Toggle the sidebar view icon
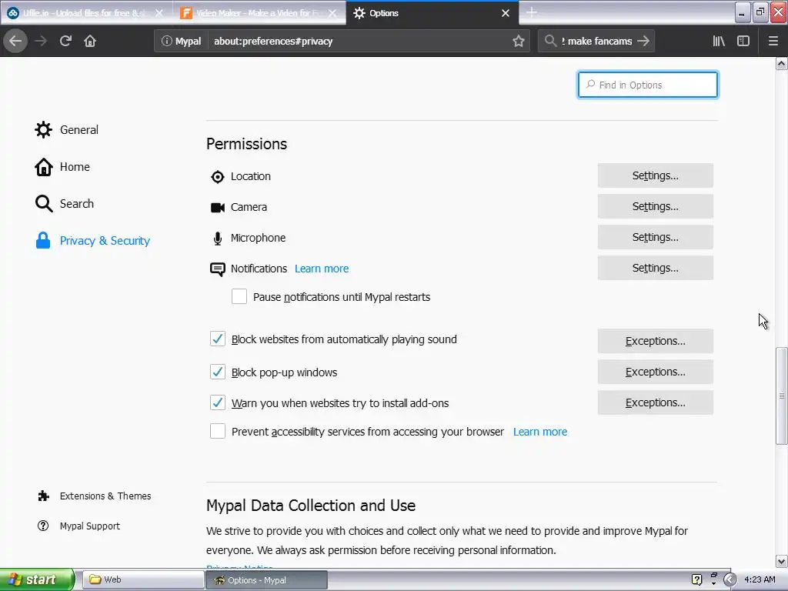This screenshot has height=591, width=788. click(x=743, y=41)
